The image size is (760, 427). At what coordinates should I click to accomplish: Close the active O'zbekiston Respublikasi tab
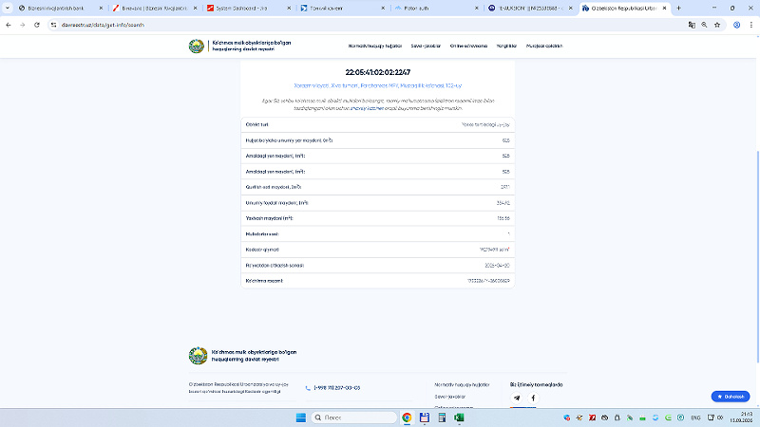click(x=664, y=9)
